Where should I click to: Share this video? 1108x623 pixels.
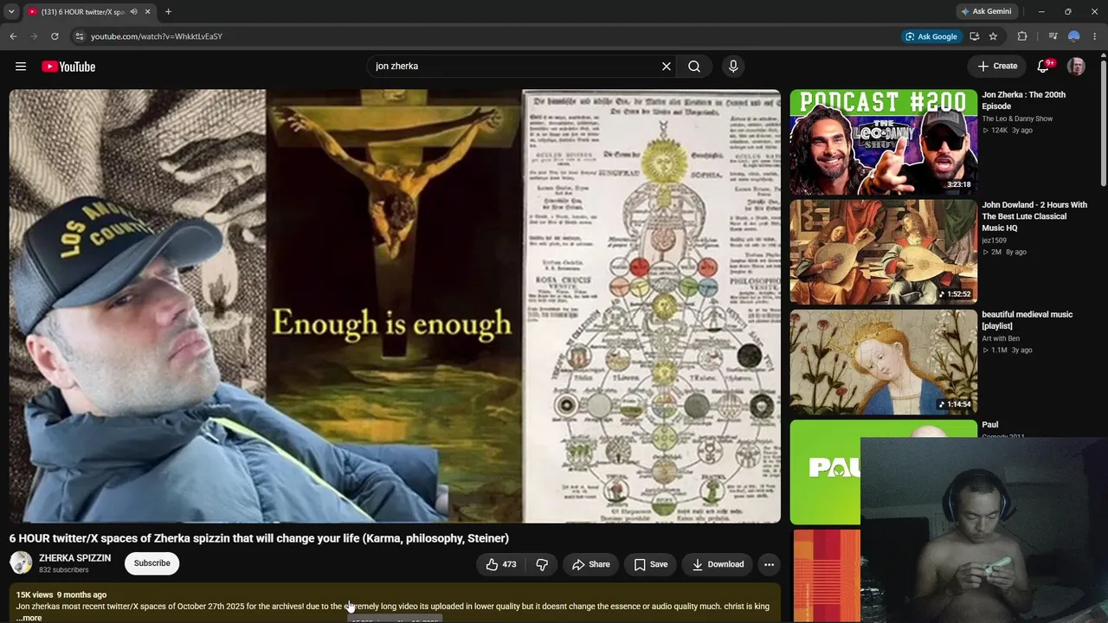coord(591,564)
